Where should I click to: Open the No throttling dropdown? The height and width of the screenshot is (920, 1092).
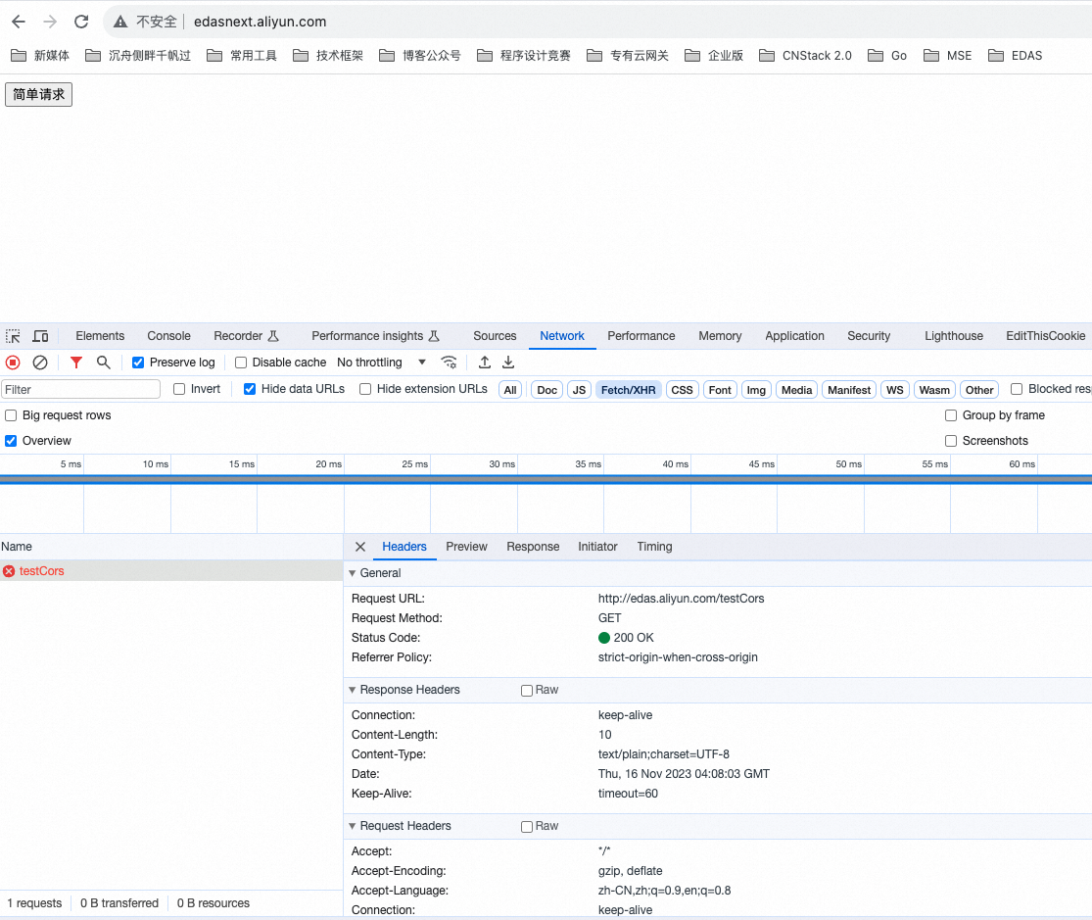pyautogui.click(x=381, y=363)
